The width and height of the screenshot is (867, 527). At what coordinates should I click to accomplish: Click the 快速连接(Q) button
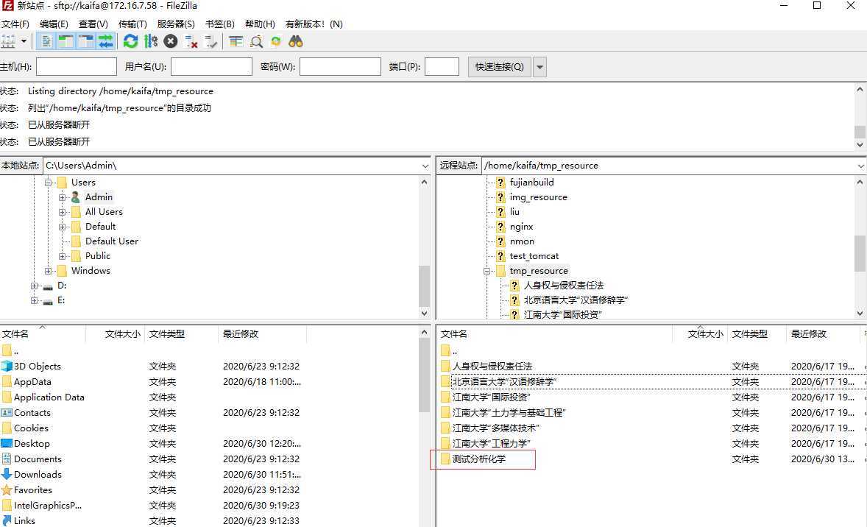tap(499, 67)
